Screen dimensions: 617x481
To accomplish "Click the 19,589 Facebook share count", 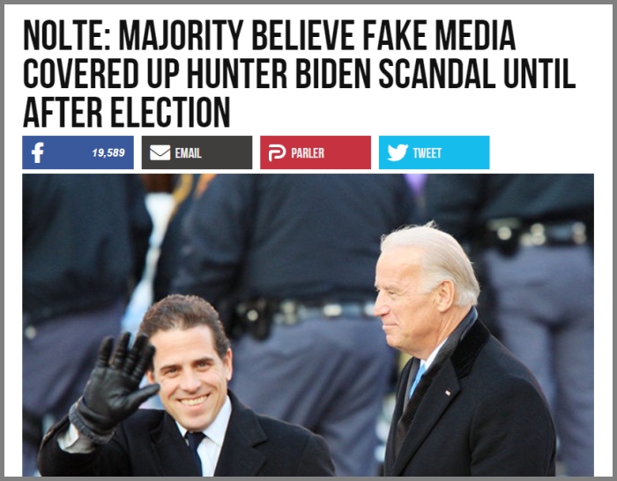I will [108, 152].
